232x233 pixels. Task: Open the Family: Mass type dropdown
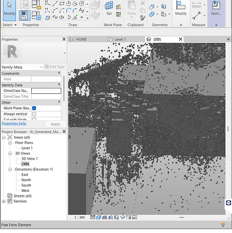click(22, 67)
